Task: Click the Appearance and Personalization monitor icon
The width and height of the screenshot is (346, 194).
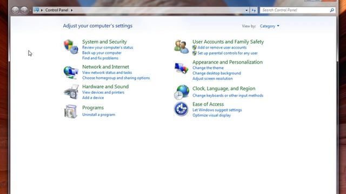Action: coord(182,68)
